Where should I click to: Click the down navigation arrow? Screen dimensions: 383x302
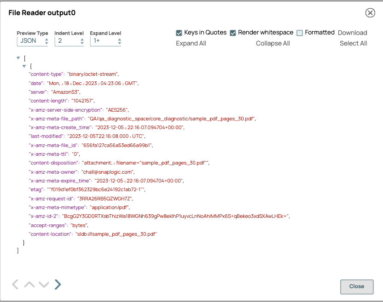[x=44, y=284]
